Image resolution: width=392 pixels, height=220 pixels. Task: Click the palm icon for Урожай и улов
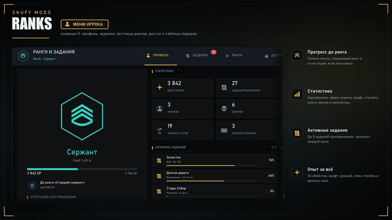click(160, 130)
